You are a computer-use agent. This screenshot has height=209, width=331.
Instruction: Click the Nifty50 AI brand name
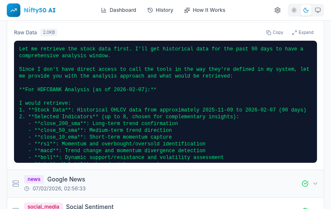click(39, 10)
